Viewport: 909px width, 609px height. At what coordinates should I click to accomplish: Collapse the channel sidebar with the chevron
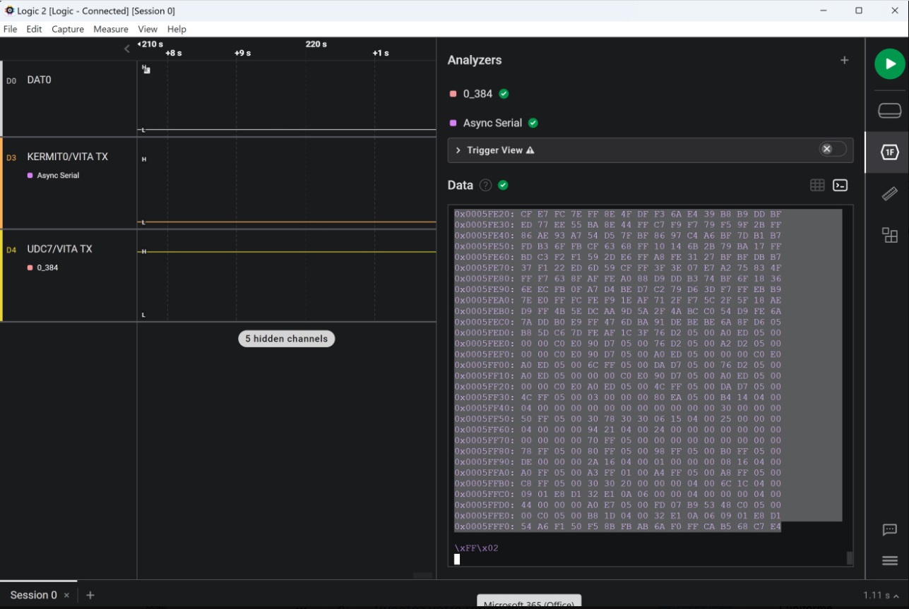(127, 49)
